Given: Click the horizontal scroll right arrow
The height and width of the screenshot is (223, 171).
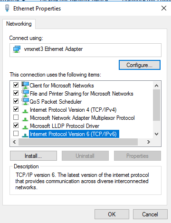Looking at the screenshot, I should click(149, 142).
